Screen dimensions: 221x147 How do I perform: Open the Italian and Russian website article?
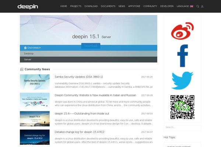[x=95, y=95]
